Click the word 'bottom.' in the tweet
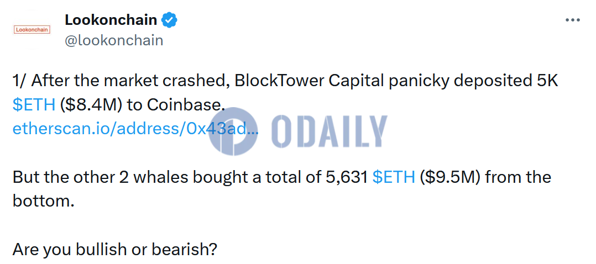Image resolution: width=596 pixels, height=264 pixels. click(43, 200)
